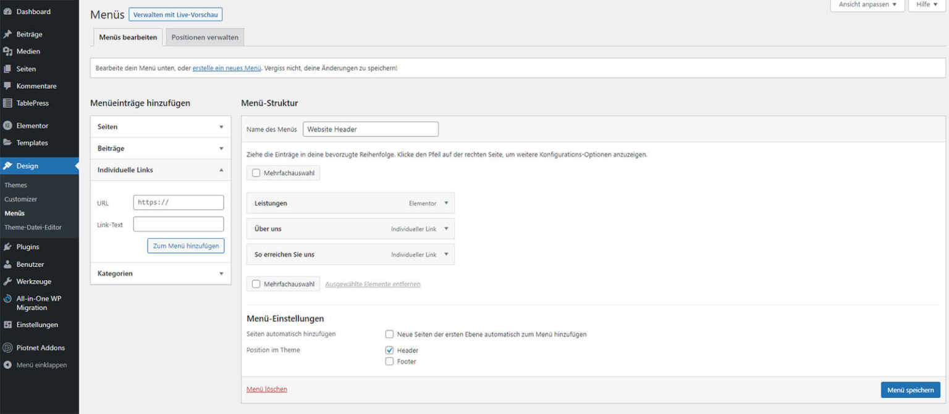Click the Link-Text input field
The width and height of the screenshot is (949, 414).
pos(179,225)
